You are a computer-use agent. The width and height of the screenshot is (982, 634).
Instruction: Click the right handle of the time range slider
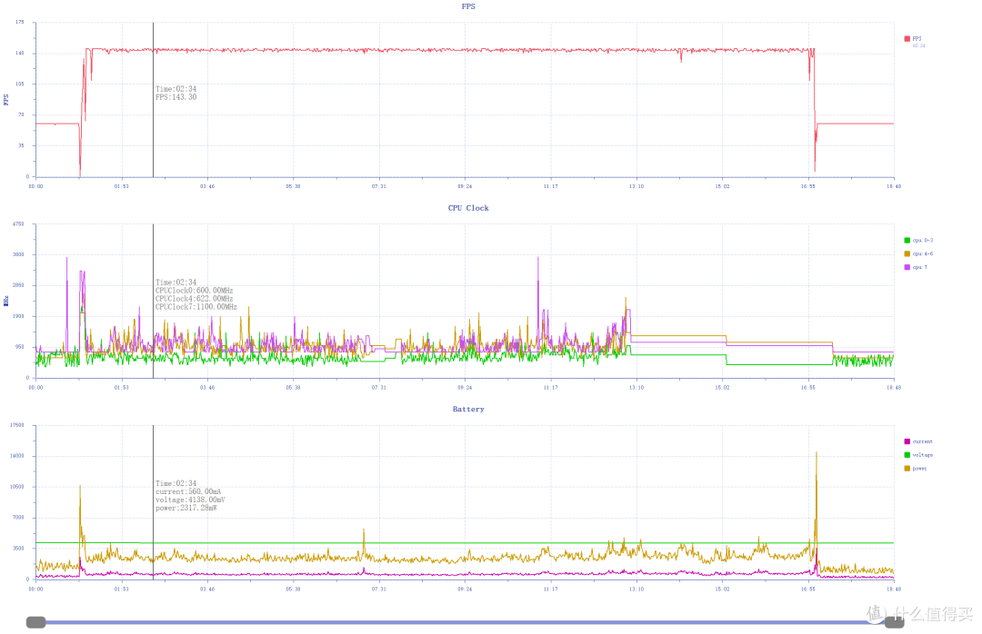click(x=894, y=622)
